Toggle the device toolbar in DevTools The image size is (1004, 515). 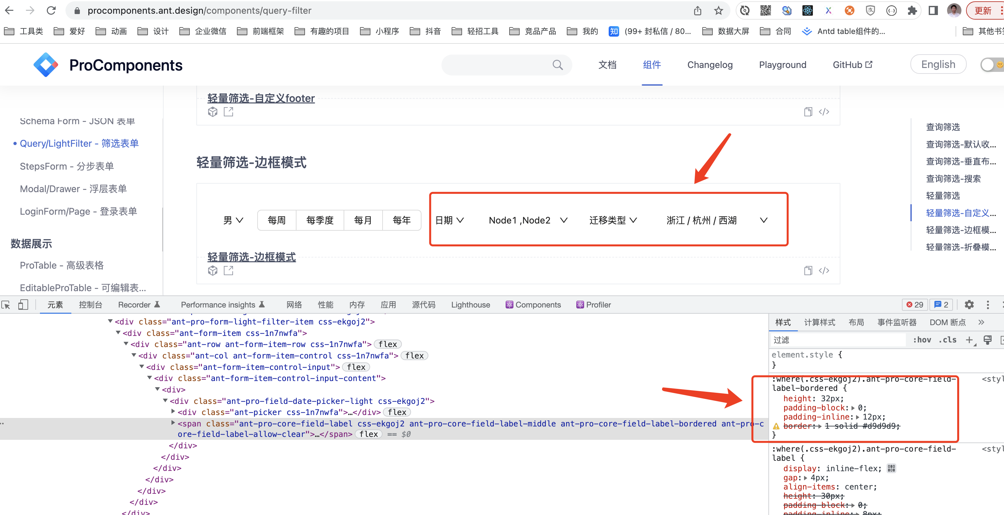pos(23,305)
